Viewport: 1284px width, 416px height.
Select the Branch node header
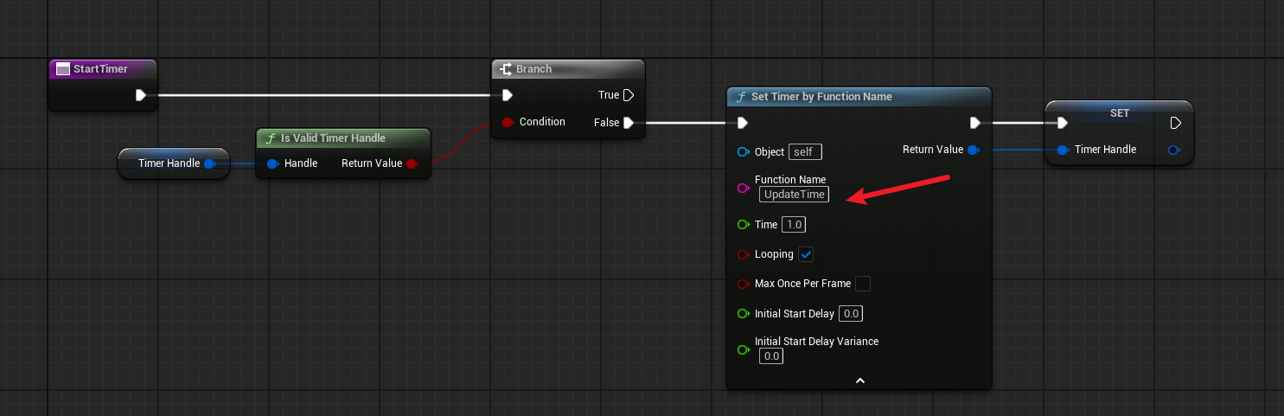(568, 69)
